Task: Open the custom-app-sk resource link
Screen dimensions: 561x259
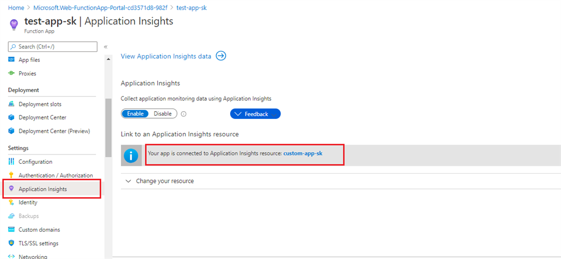Action: [302, 153]
